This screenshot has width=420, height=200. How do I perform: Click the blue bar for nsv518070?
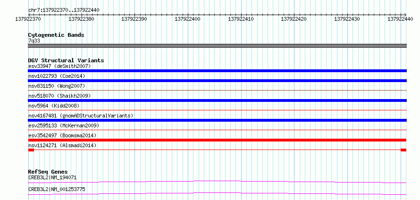(x=217, y=100)
